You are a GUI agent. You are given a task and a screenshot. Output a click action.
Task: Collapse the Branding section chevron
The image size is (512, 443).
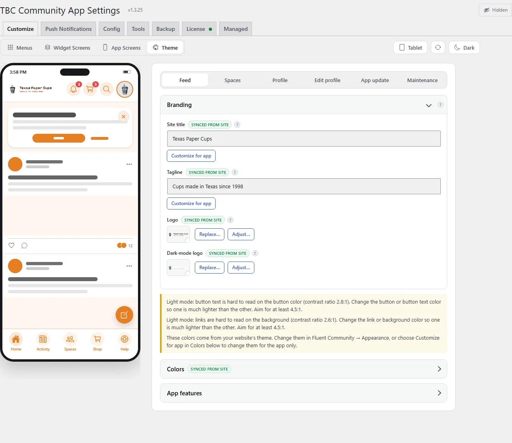click(x=429, y=105)
